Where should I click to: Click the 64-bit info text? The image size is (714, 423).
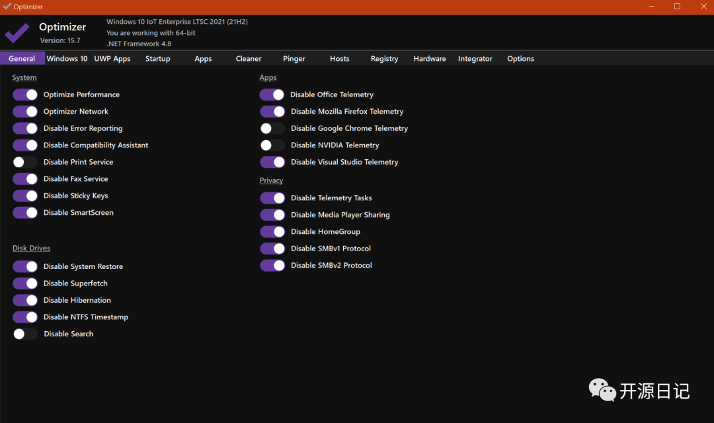pos(151,33)
